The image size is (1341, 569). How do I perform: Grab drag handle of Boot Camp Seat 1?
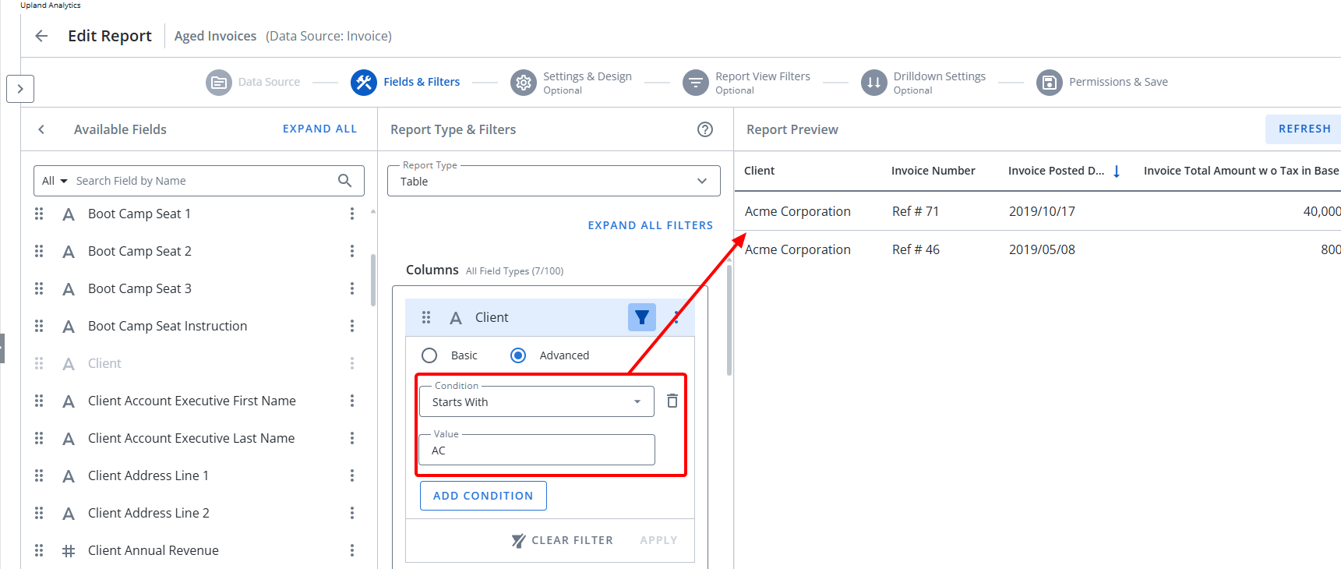(39, 214)
